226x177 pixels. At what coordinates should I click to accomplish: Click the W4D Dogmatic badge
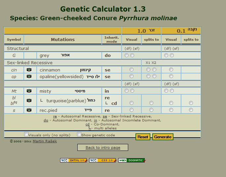(132, 160)
